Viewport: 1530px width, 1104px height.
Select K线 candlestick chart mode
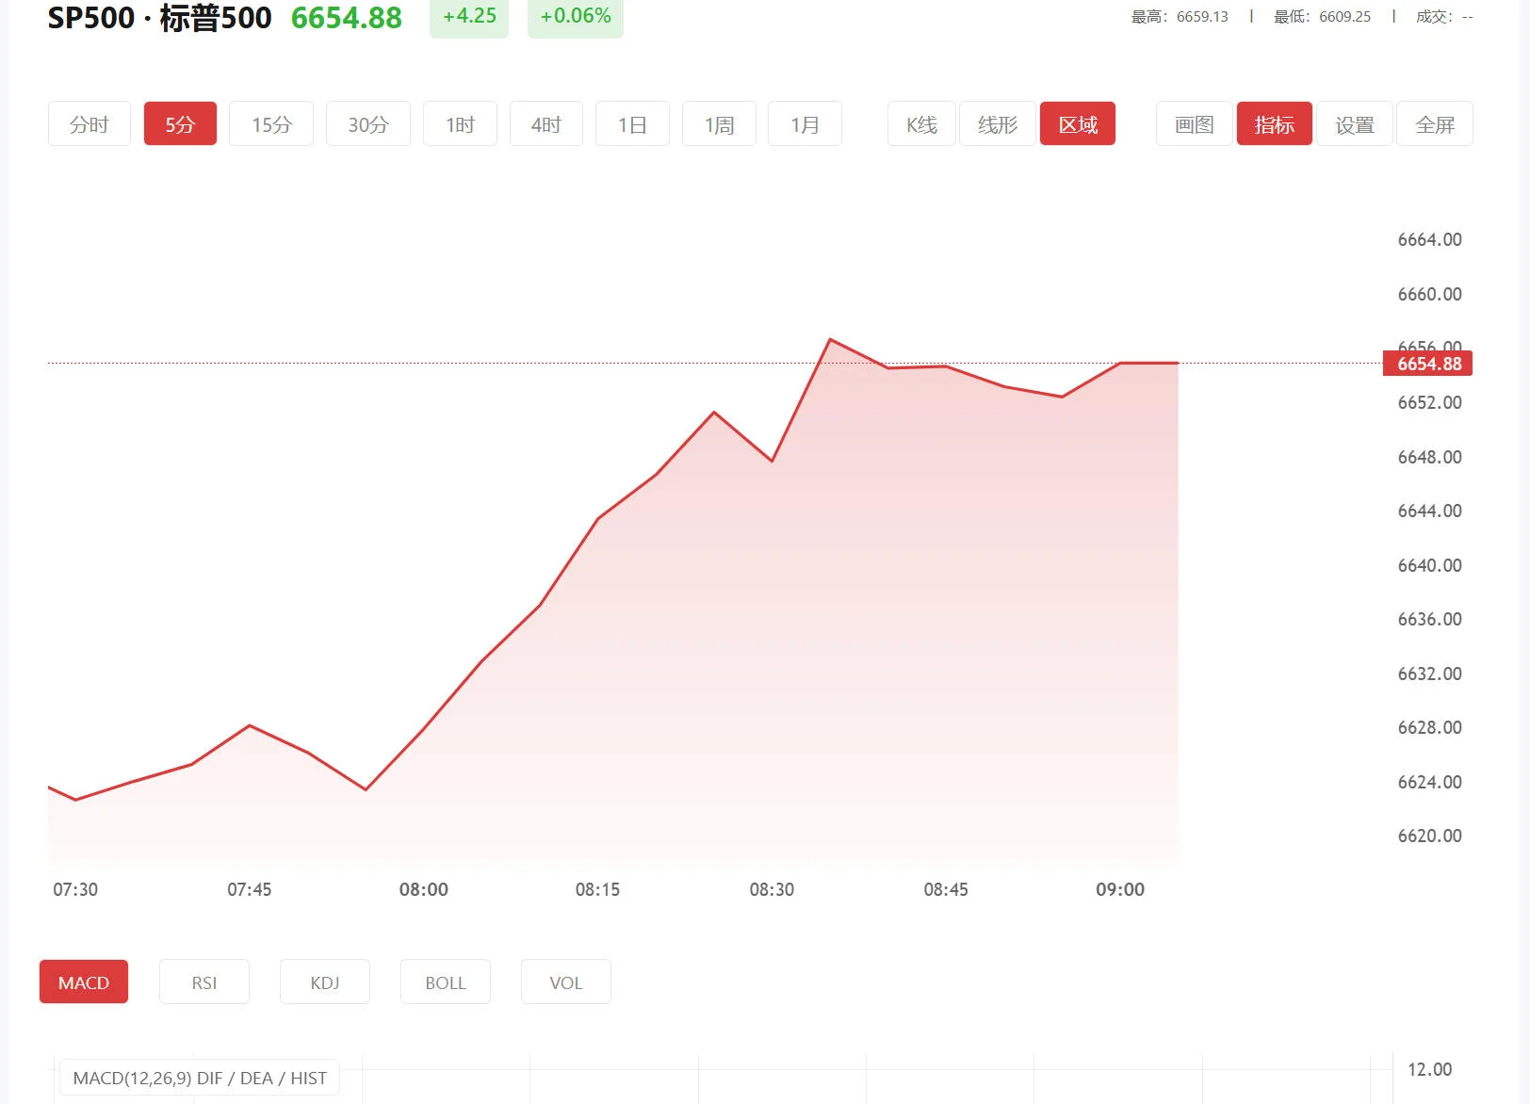tap(920, 123)
